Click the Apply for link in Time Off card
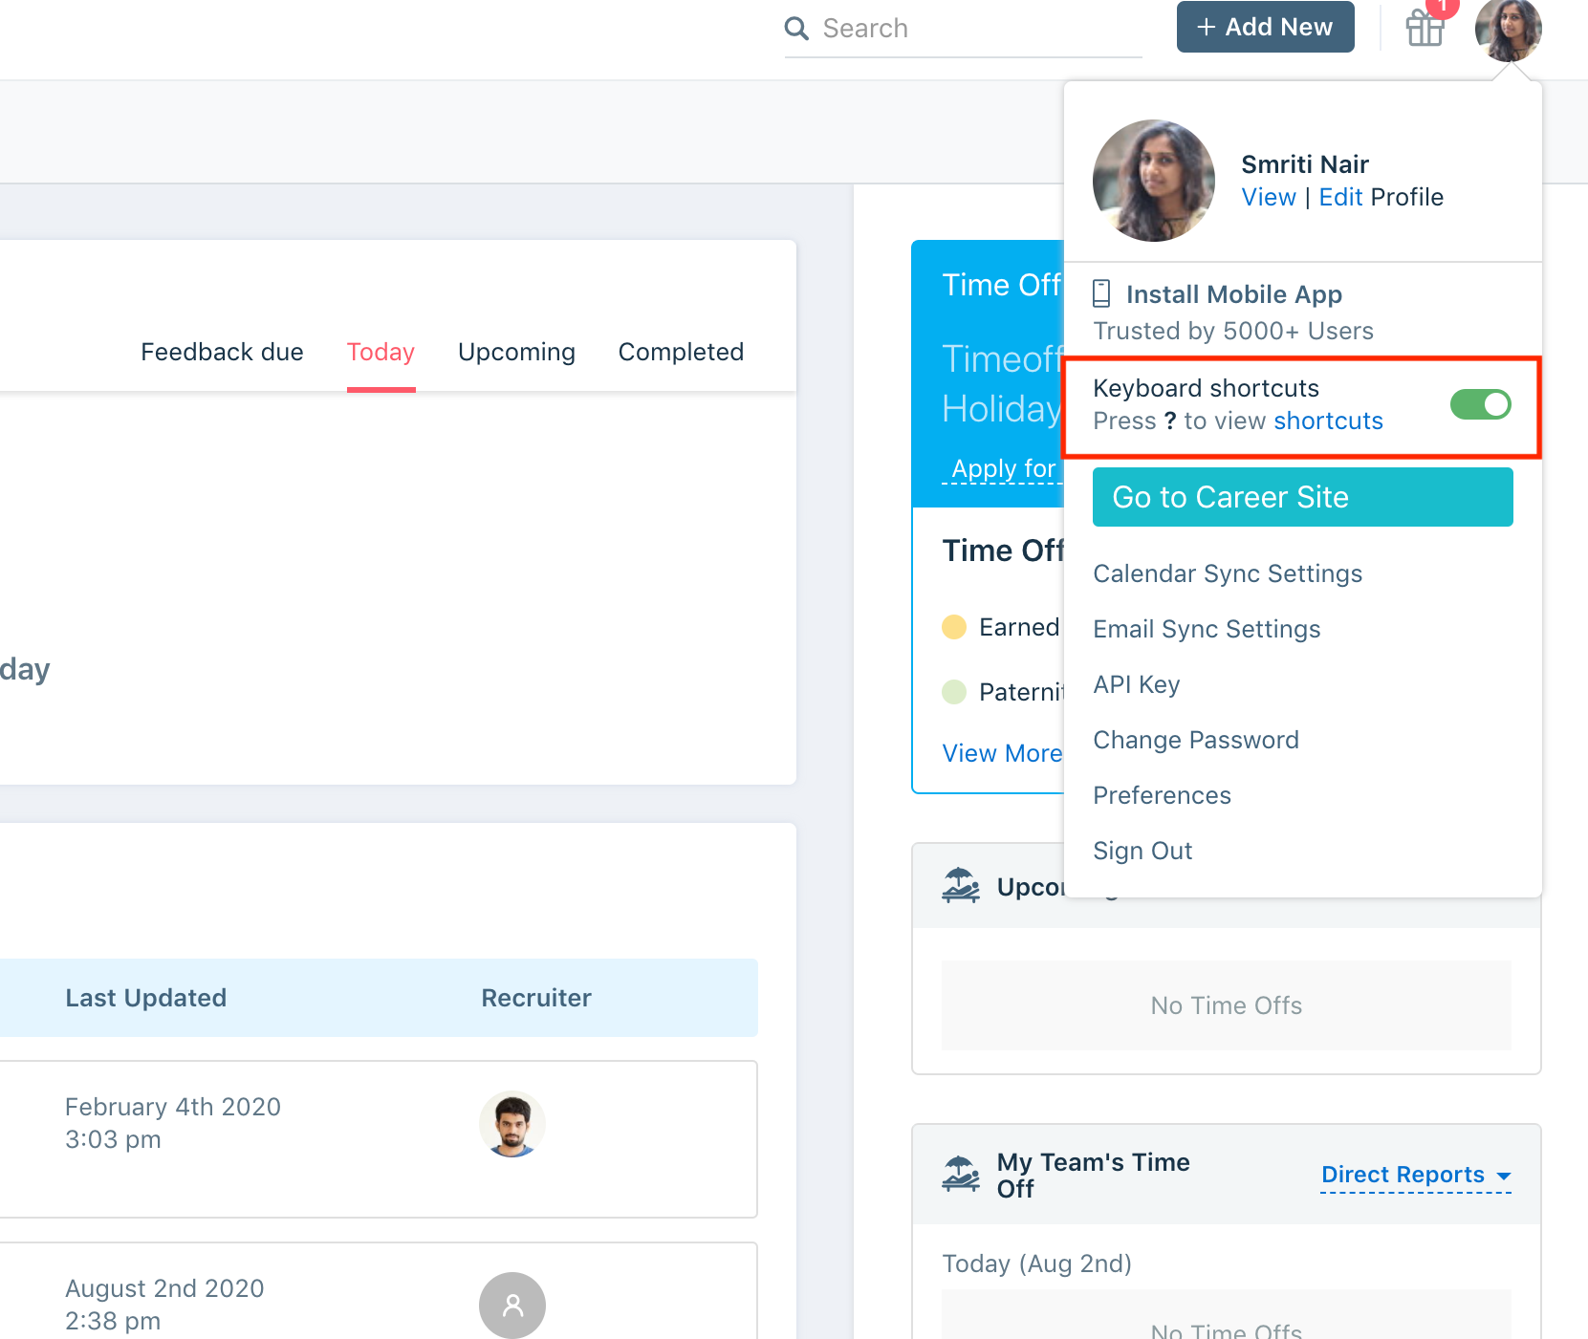1588x1339 pixels. (x=1003, y=468)
